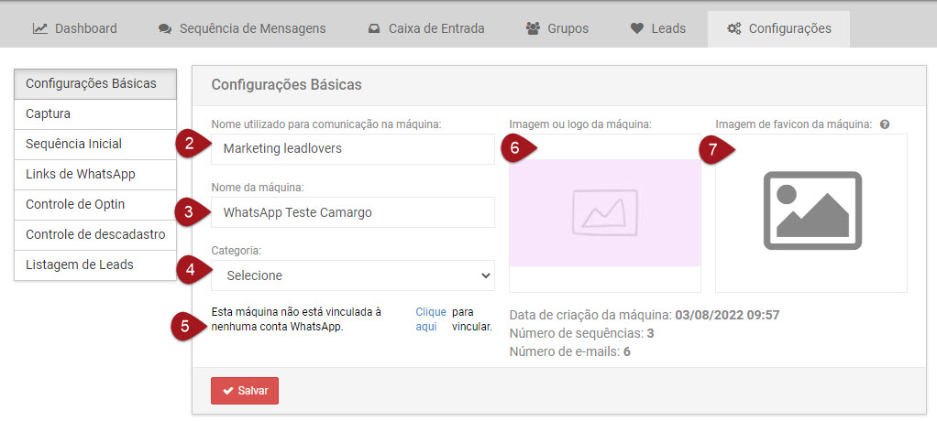Viewport: 937px width, 421px height.
Task: Click the people icon beside Grupos
Action: (533, 28)
